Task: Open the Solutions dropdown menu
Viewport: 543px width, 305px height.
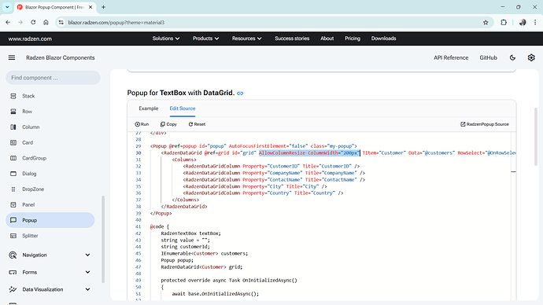Action: (166, 39)
